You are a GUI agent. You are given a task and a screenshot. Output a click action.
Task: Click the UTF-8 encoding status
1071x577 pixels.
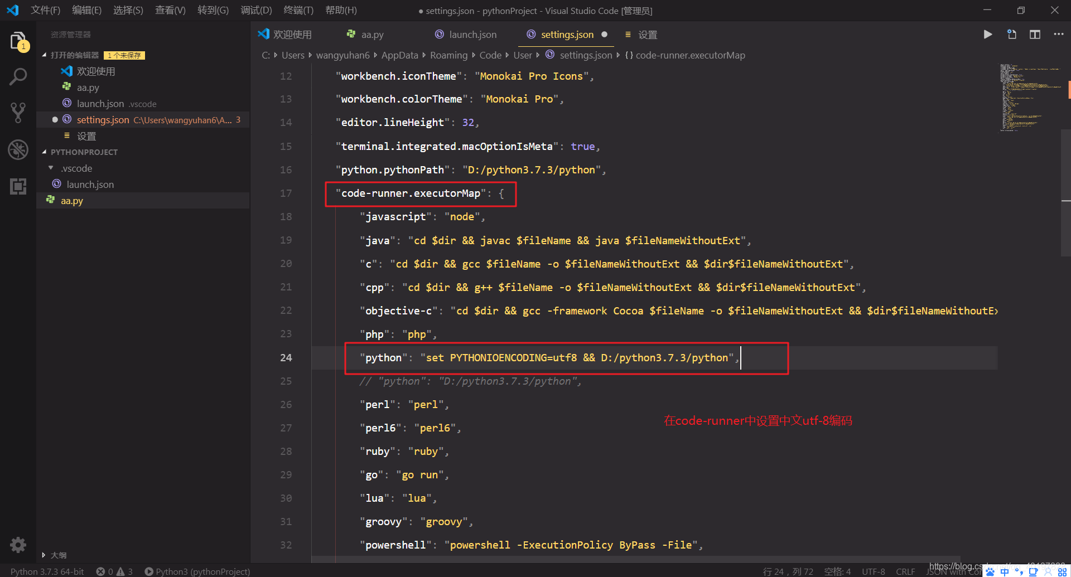click(x=873, y=571)
